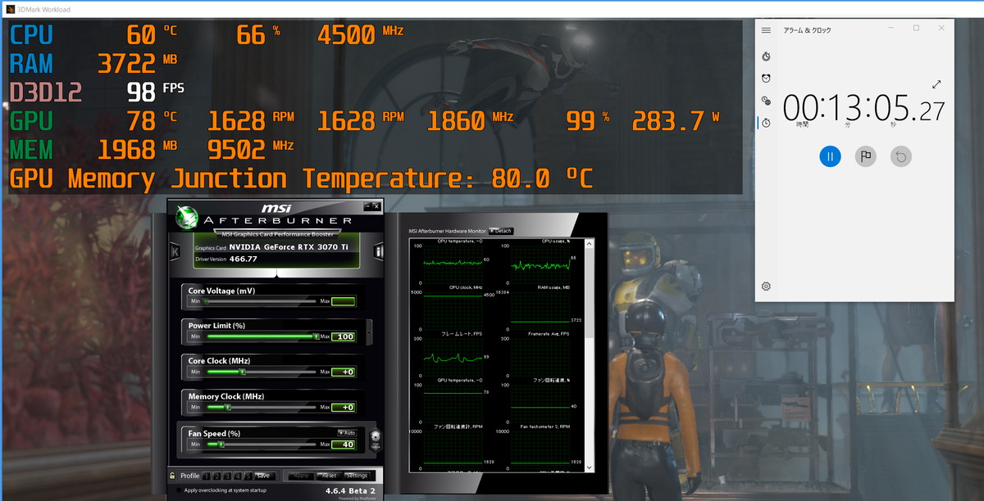Open the Kombustor K button in Afterburner
The image size is (984, 501).
(x=175, y=253)
